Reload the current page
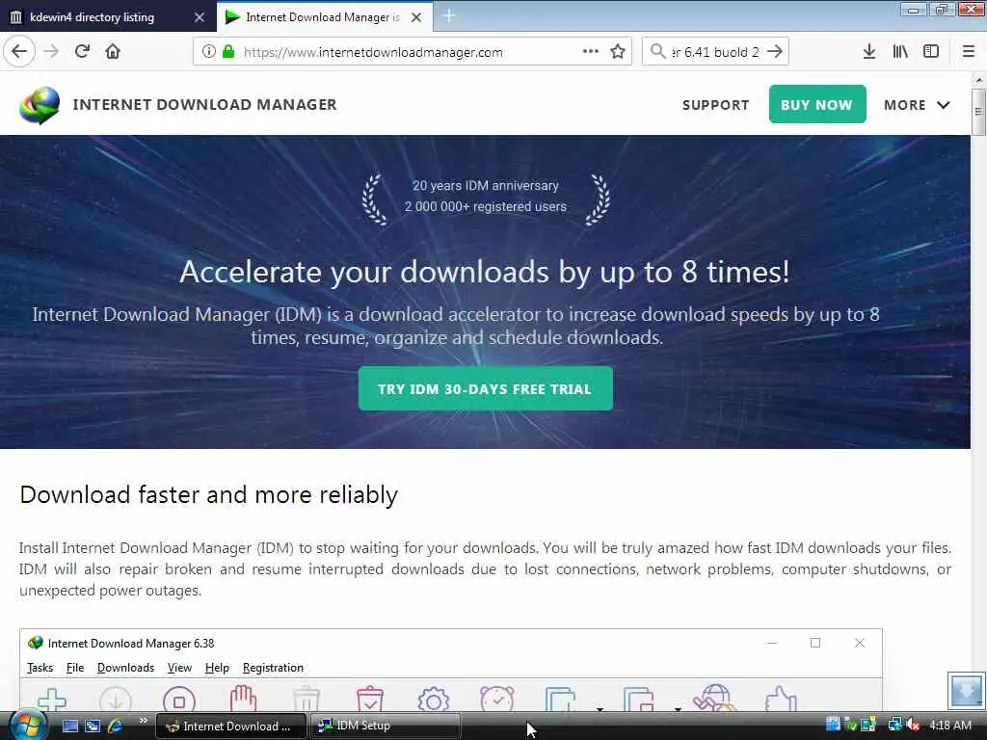987x740 pixels. (x=83, y=52)
